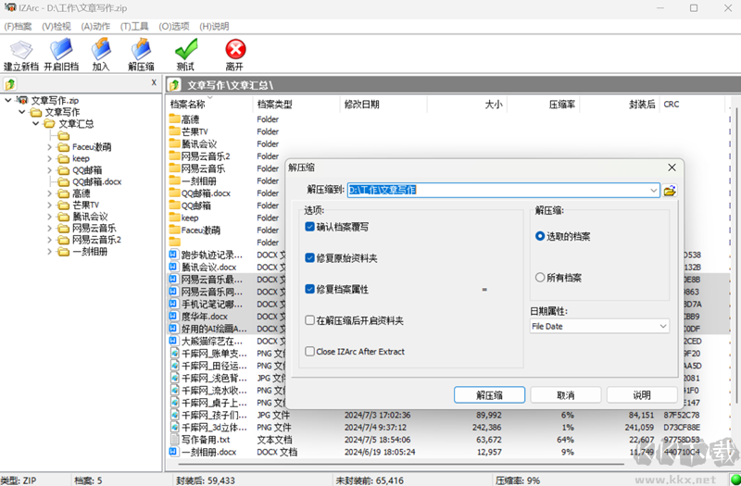Screen dimensions: 741x486
Task: Select the 所有档案 radio button
Action: tap(540, 277)
